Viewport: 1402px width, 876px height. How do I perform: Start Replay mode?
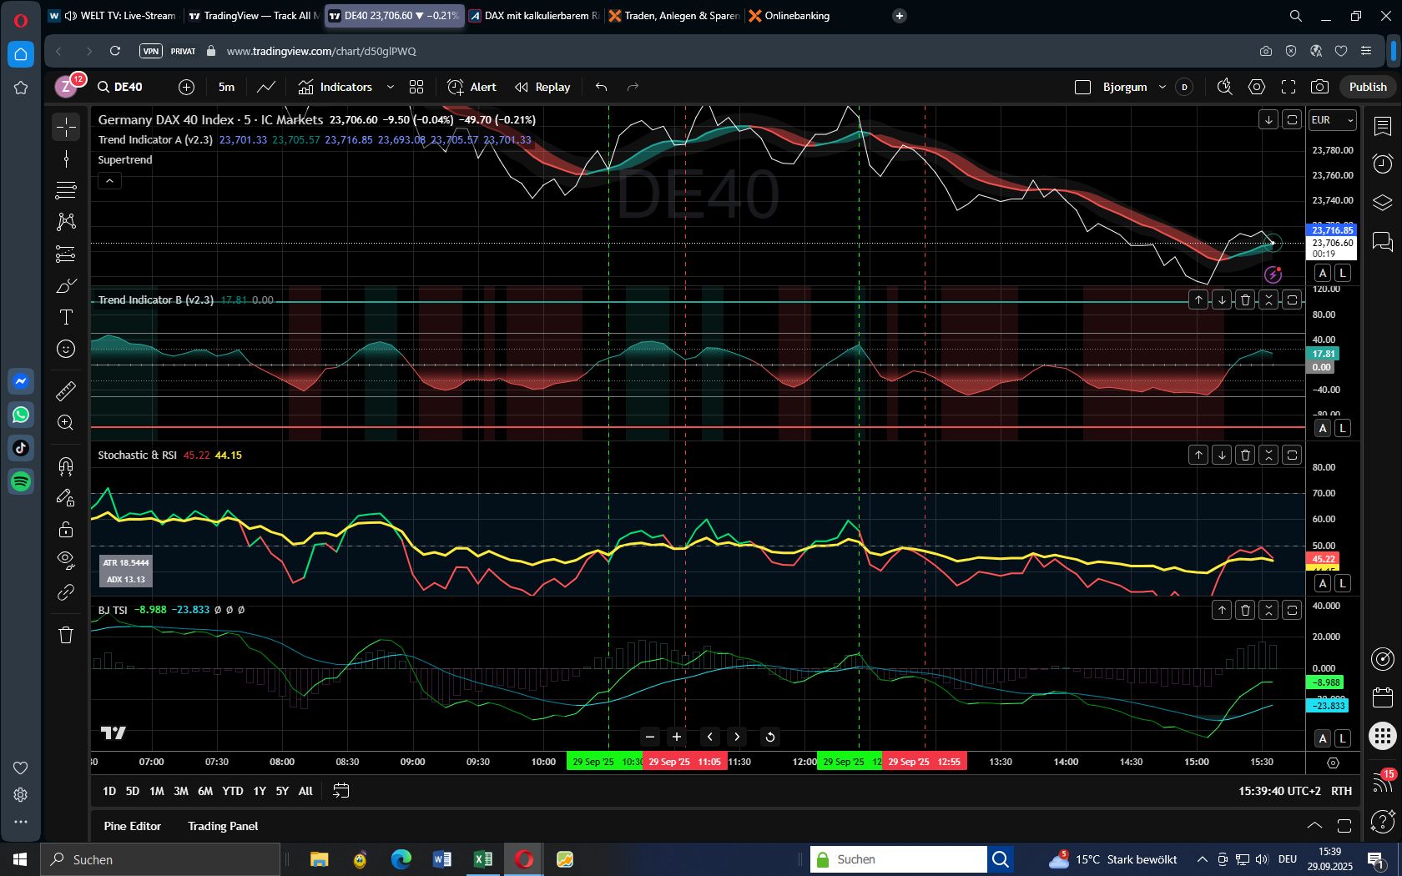pos(543,87)
